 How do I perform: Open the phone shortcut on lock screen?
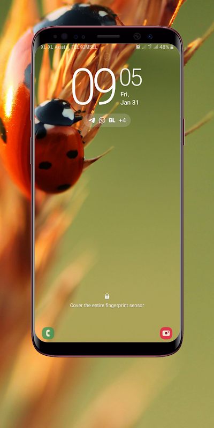tap(48, 333)
